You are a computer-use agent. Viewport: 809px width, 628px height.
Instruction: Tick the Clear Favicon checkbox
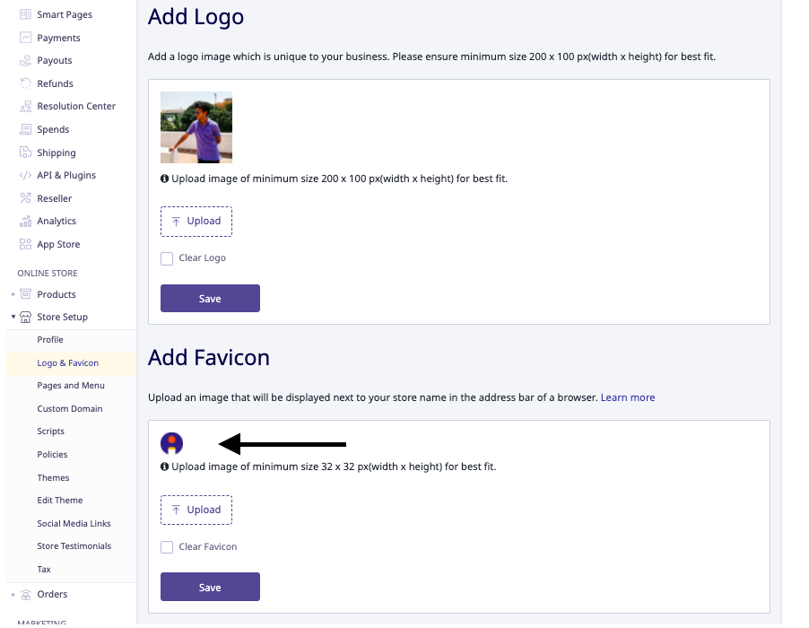click(167, 547)
